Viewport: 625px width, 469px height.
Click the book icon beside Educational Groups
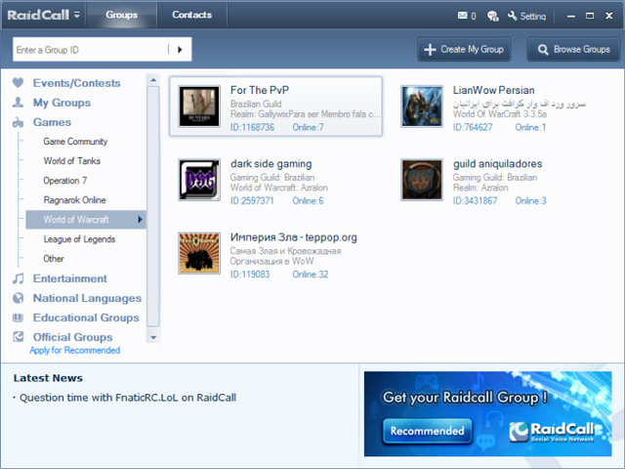[18, 318]
